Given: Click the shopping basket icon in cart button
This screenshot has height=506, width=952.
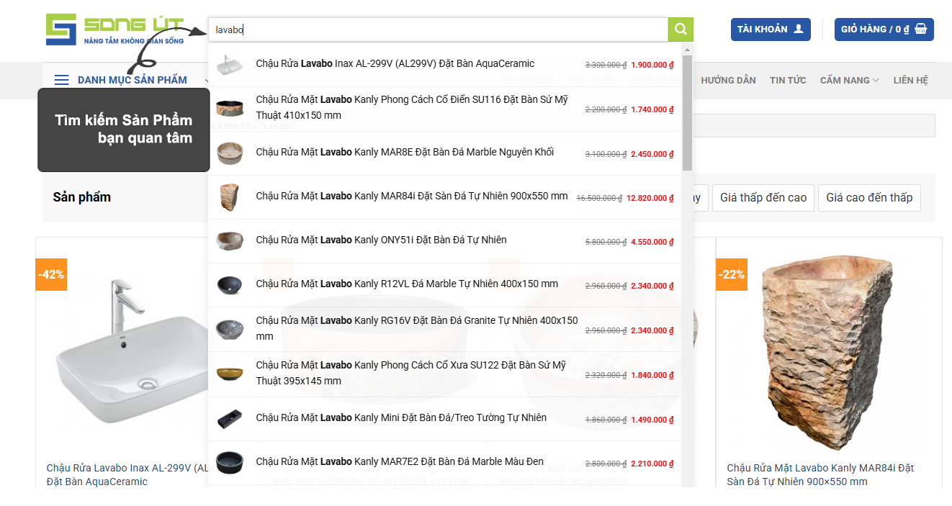Looking at the screenshot, I should click(920, 30).
